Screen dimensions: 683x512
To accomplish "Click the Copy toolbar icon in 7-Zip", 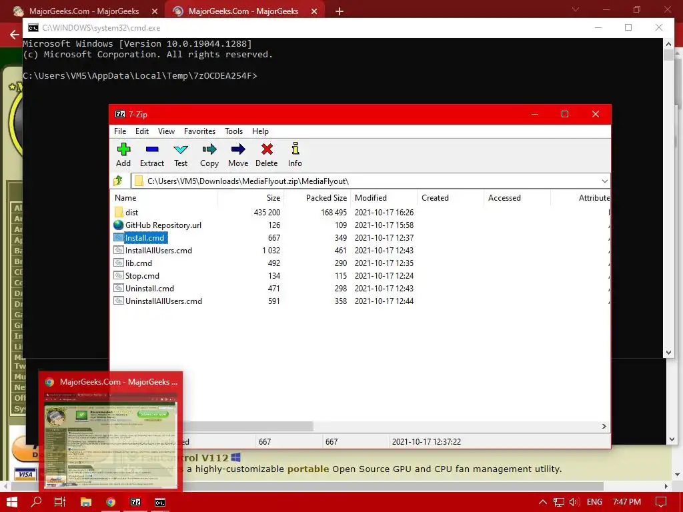I will click(x=209, y=149).
